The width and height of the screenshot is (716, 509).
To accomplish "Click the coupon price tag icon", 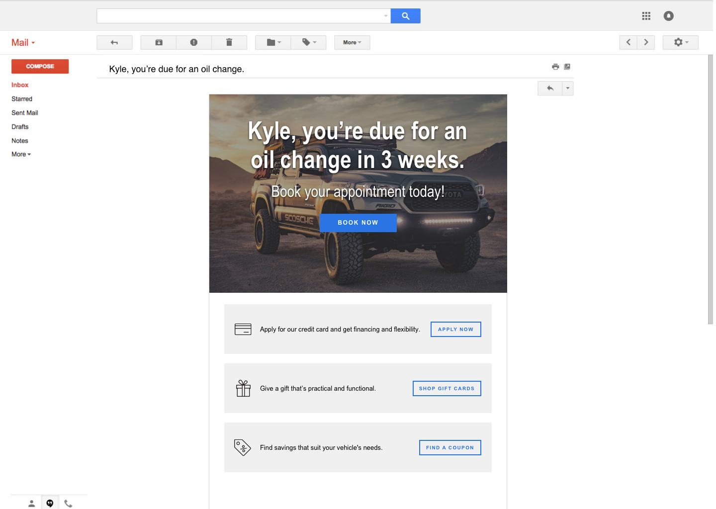I will click(x=243, y=447).
